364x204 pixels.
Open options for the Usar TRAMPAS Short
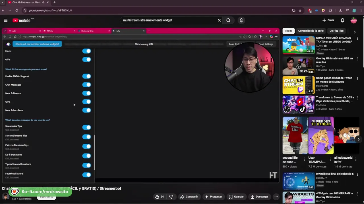(330, 159)
